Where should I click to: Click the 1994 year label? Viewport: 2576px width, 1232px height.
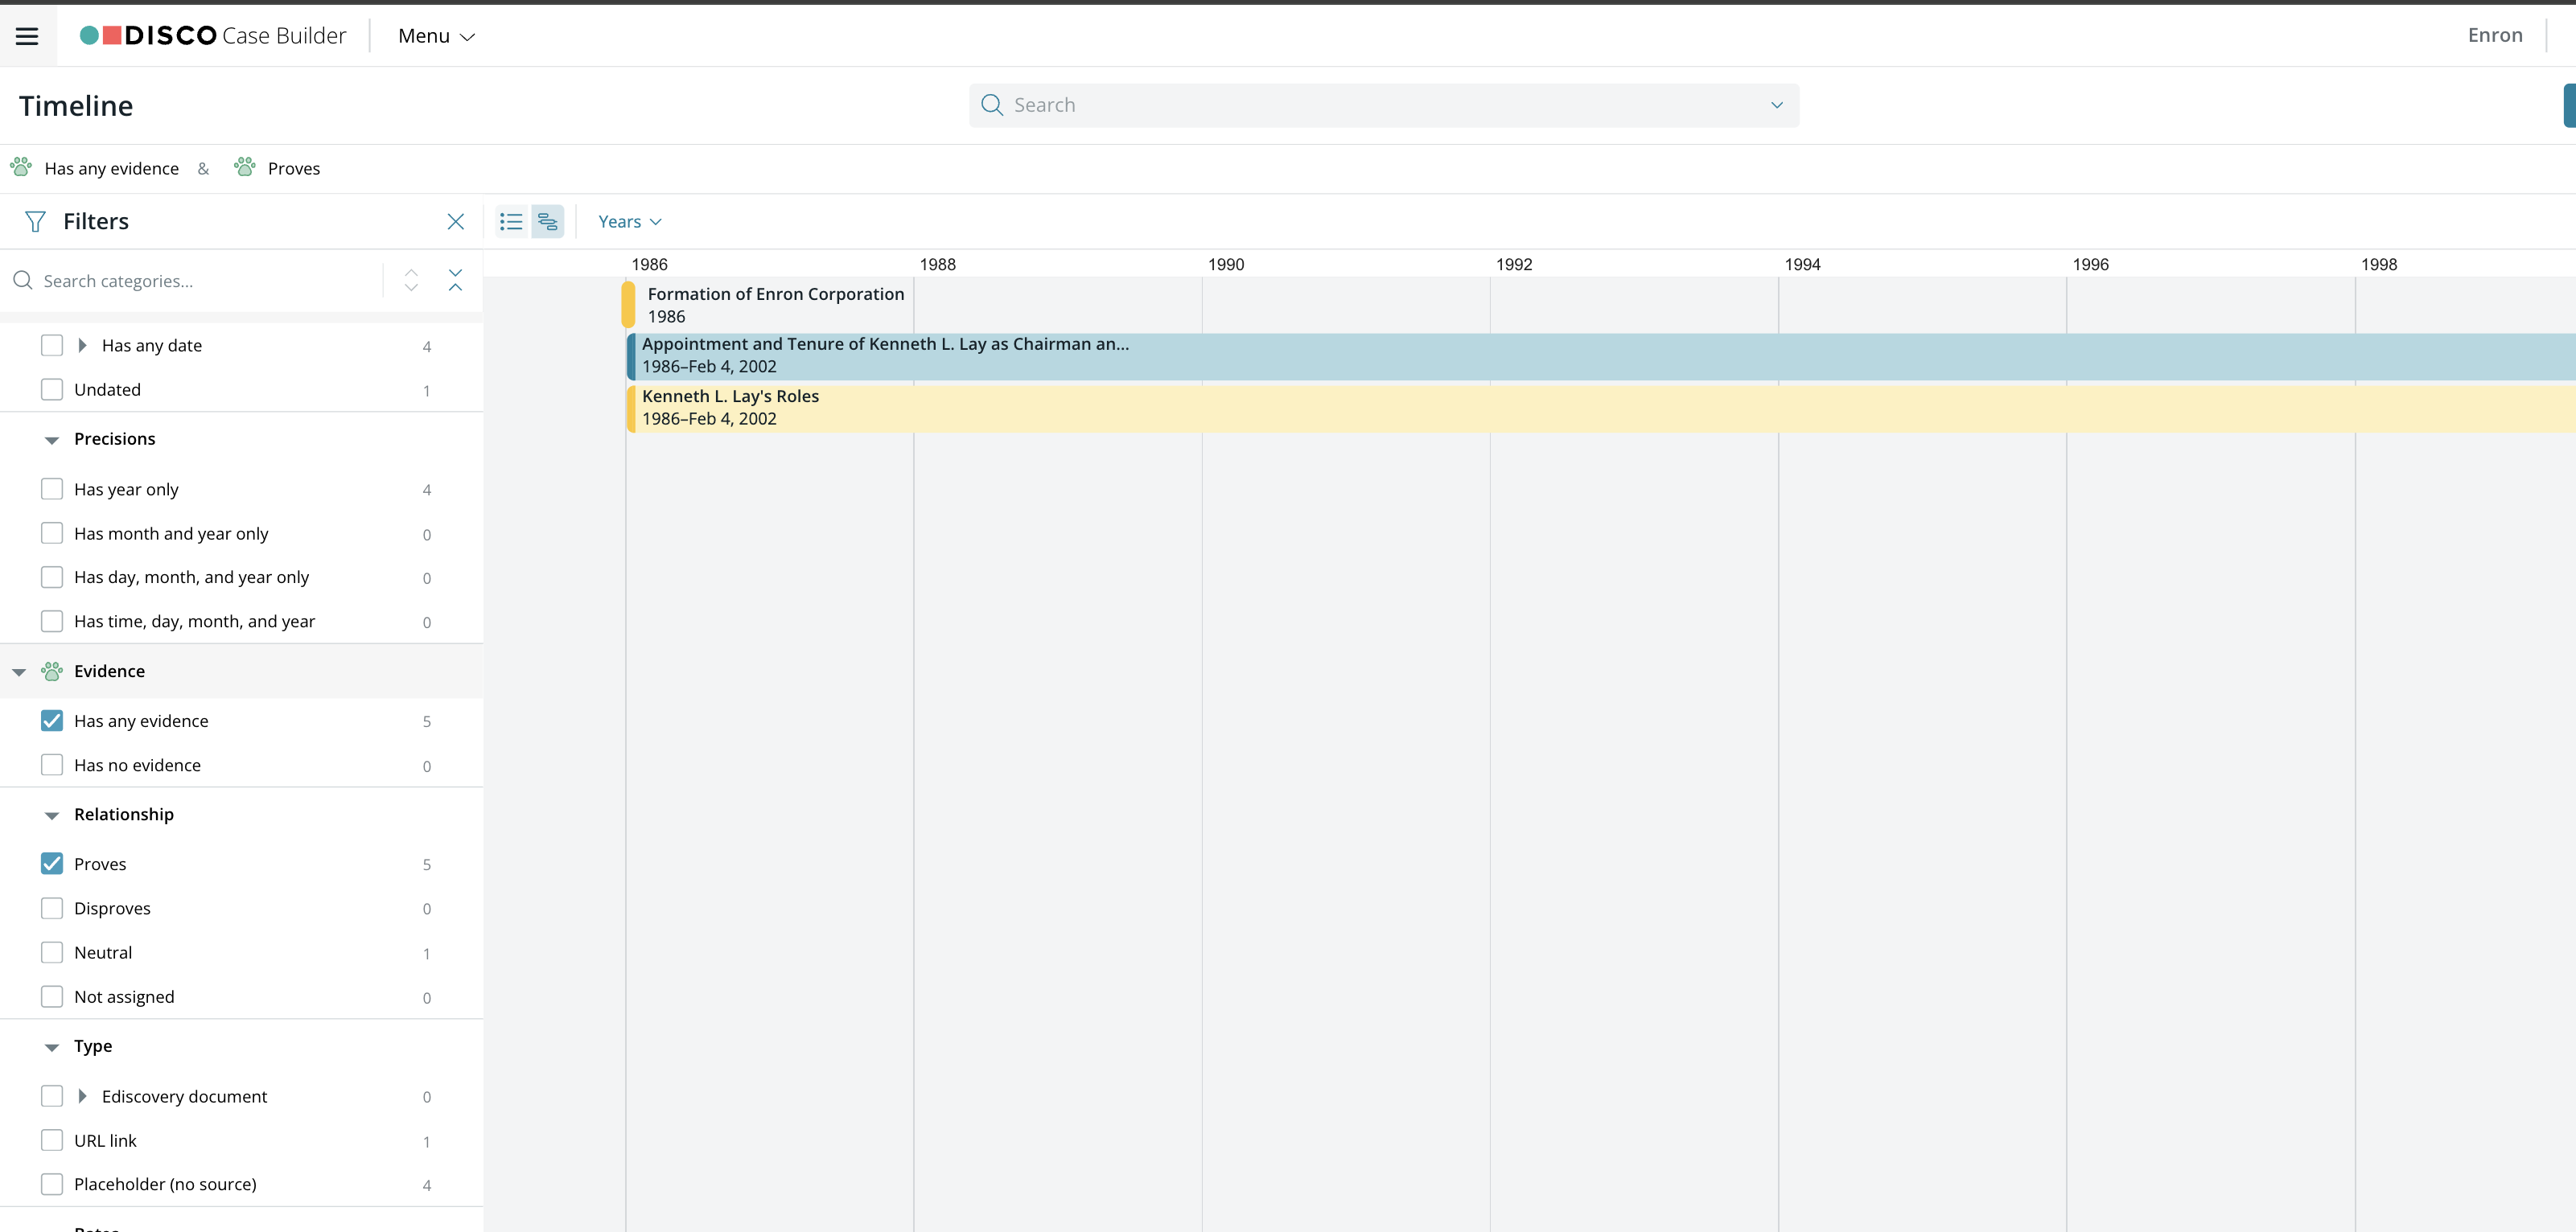pyautogui.click(x=1802, y=264)
